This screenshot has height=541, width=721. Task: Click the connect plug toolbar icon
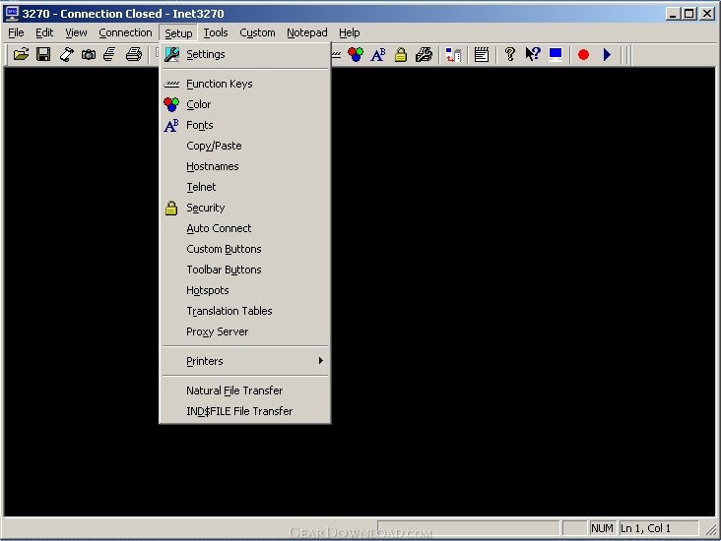[x=67, y=55]
